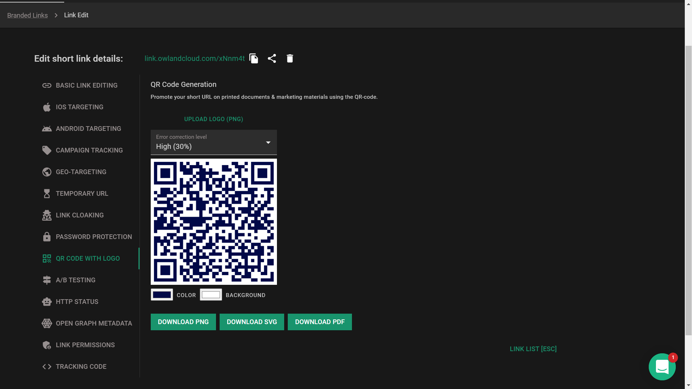Click the Open Graph Metadata web icon

47,323
